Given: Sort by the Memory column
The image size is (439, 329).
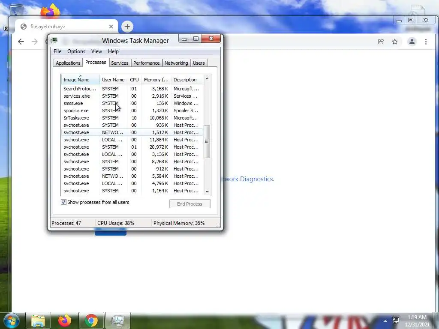Looking at the screenshot, I should pos(156,80).
